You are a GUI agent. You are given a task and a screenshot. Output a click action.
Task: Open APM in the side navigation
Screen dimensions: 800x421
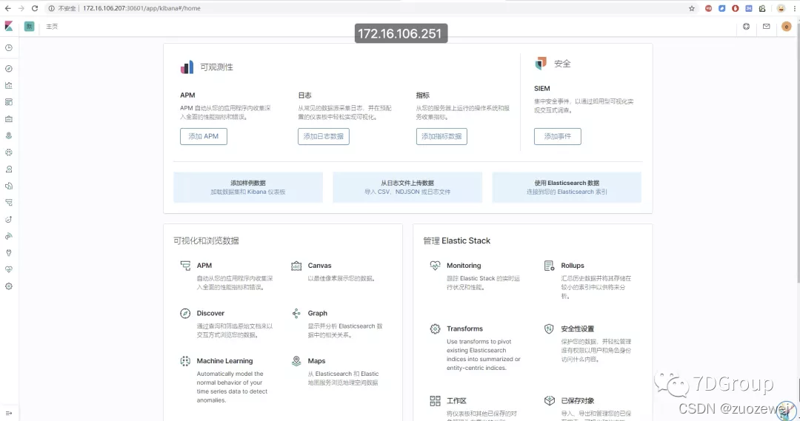pyautogui.click(x=9, y=203)
